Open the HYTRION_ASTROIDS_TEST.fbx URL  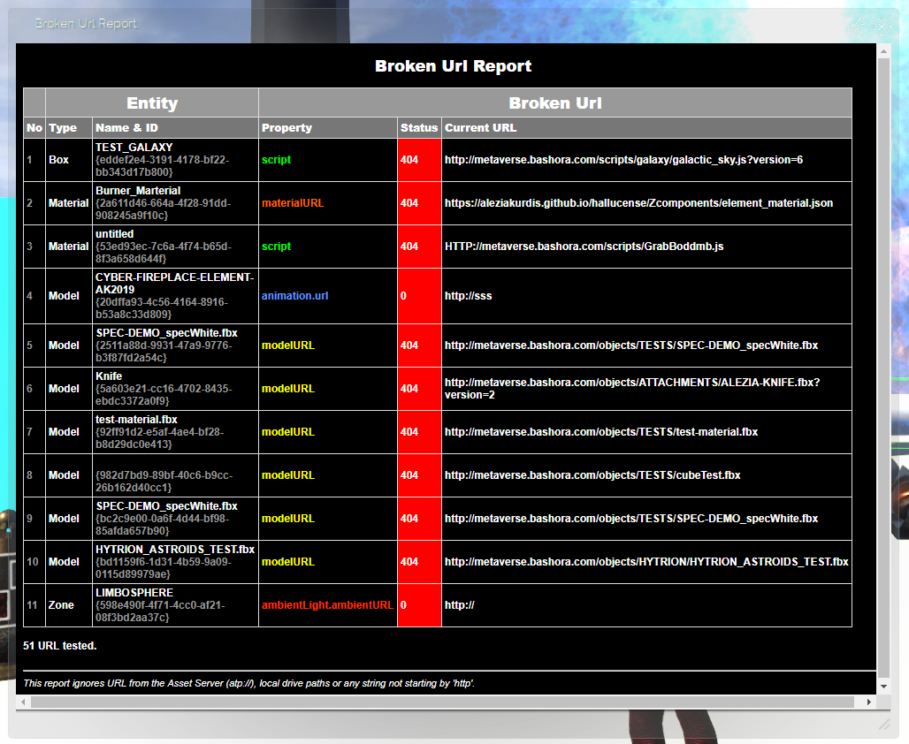click(x=646, y=561)
